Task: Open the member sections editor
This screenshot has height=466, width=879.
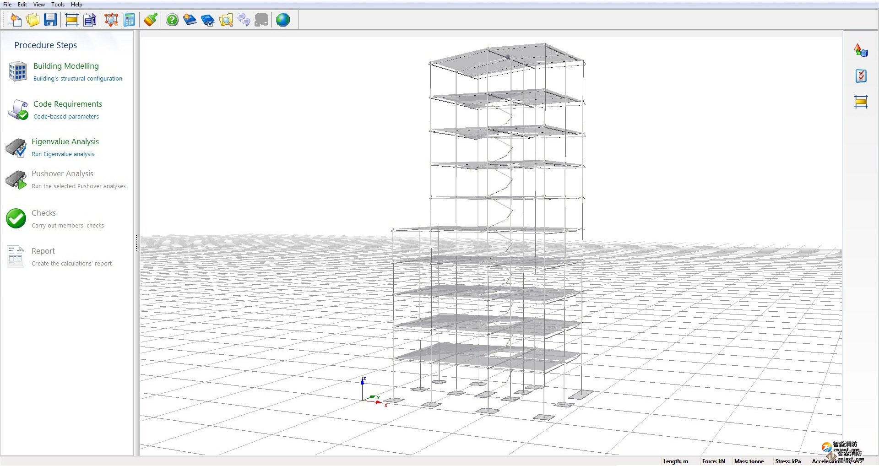Action: pyautogui.click(x=71, y=20)
